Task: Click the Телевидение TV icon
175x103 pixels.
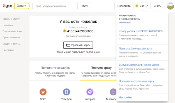Action: (113, 92)
